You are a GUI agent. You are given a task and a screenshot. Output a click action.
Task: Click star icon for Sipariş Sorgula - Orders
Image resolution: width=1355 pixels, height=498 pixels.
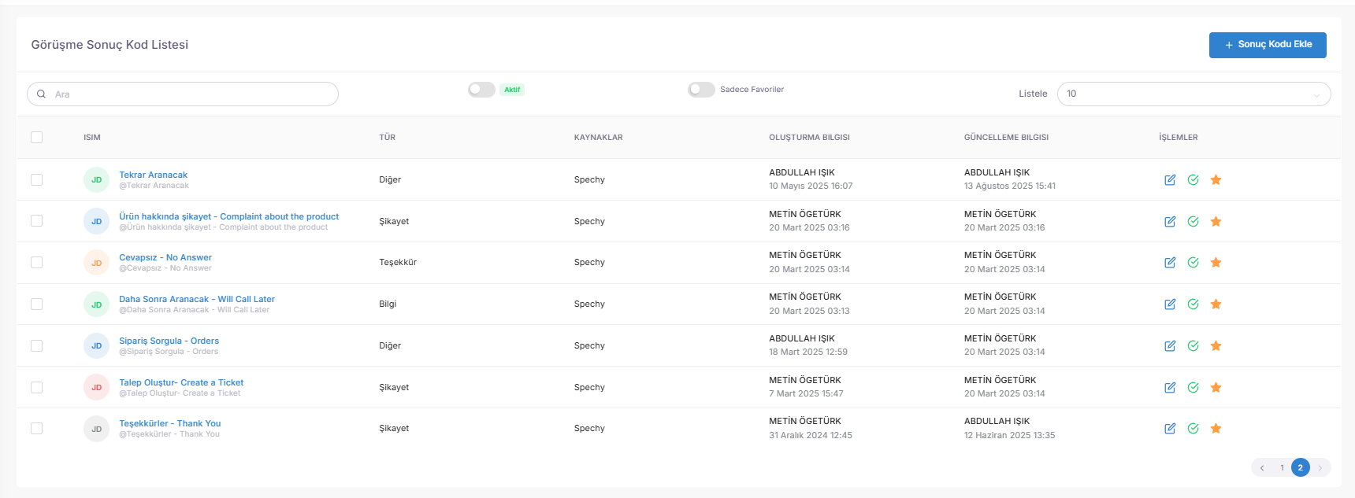coord(1216,346)
